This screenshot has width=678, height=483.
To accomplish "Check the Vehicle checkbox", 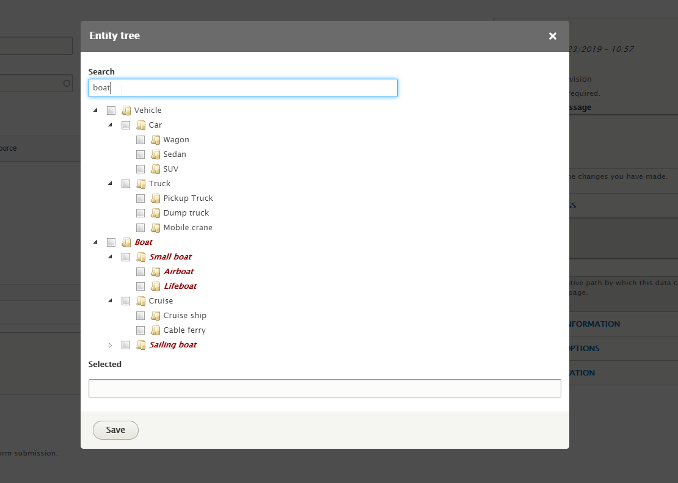I will click(x=111, y=111).
